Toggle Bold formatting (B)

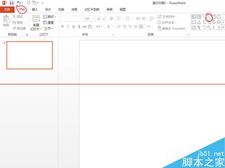(x=63, y=26)
